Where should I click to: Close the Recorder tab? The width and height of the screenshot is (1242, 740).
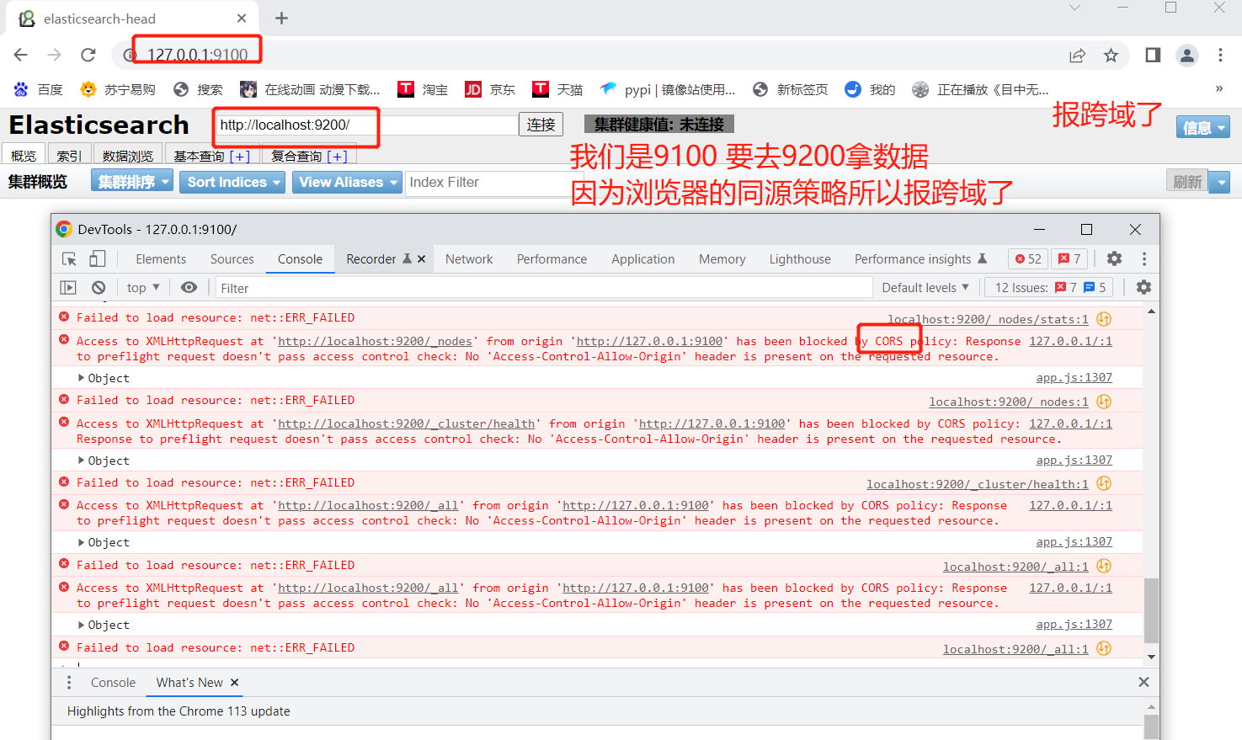[421, 259]
